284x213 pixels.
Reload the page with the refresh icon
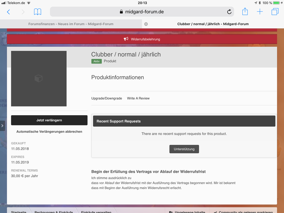tap(229, 12)
